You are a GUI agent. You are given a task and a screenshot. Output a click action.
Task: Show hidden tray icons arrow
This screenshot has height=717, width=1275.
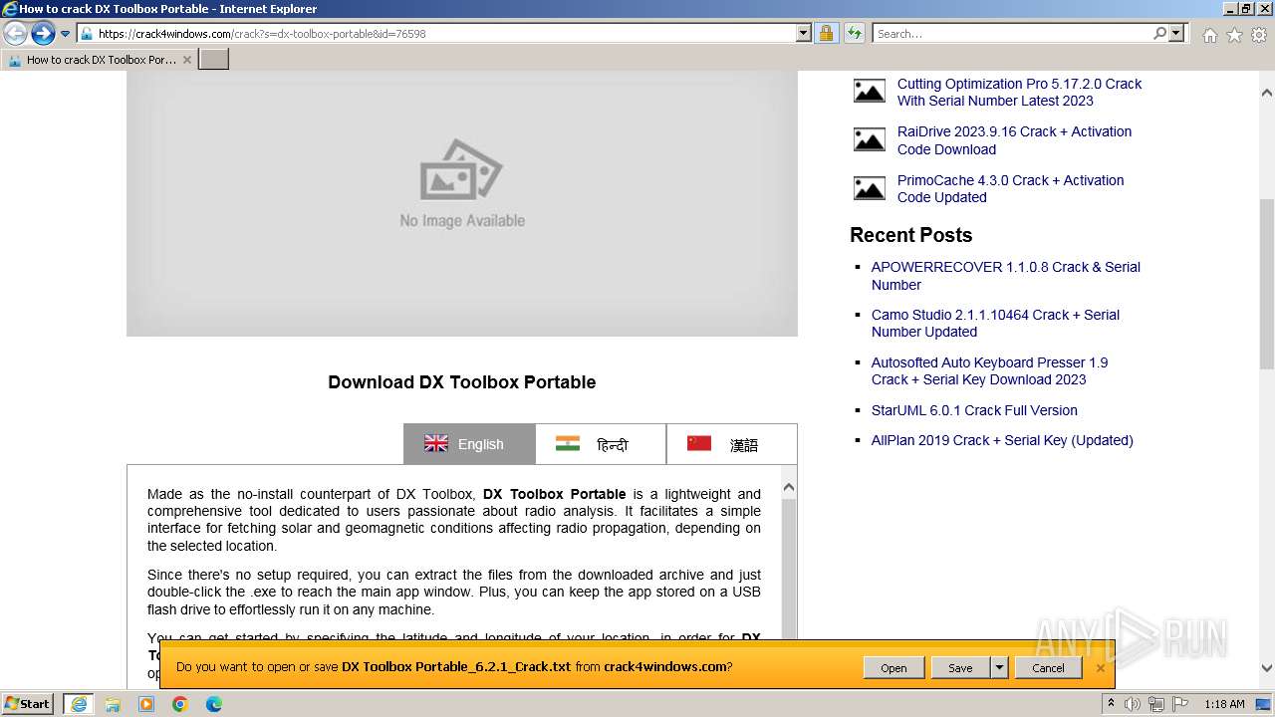(x=1112, y=704)
